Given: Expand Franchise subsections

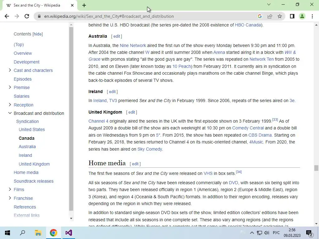Looking at the screenshot, I should pos(10,198).
